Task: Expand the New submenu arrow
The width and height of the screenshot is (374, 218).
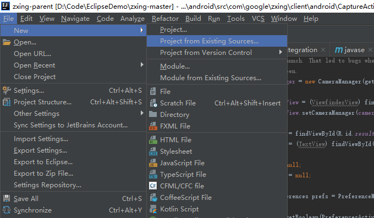Action: pos(142,30)
